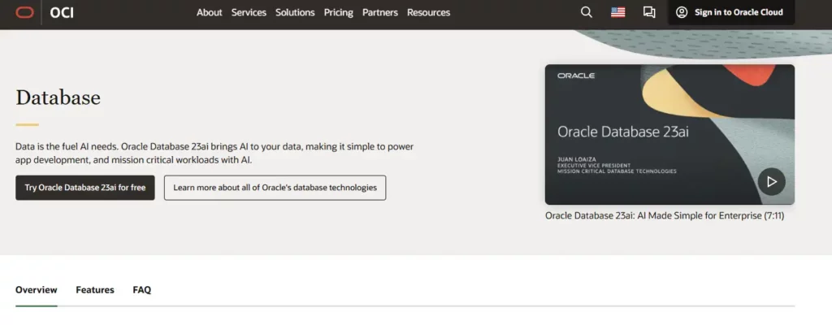Open the Partners menu
Viewport: 832px width, 325px height.
380,12
